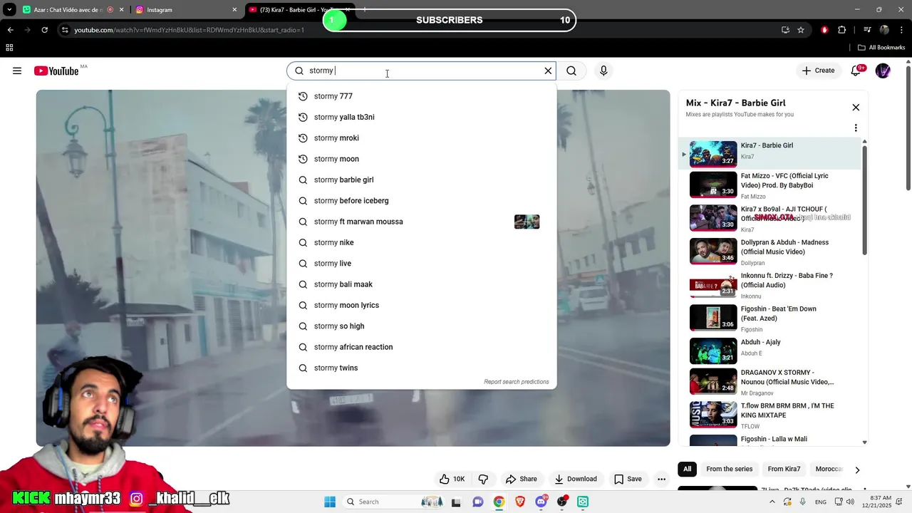Image resolution: width=912 pixels, height=513 pixels.
Task: Go to the YouTube home logo
Action: tap(56, 71)
